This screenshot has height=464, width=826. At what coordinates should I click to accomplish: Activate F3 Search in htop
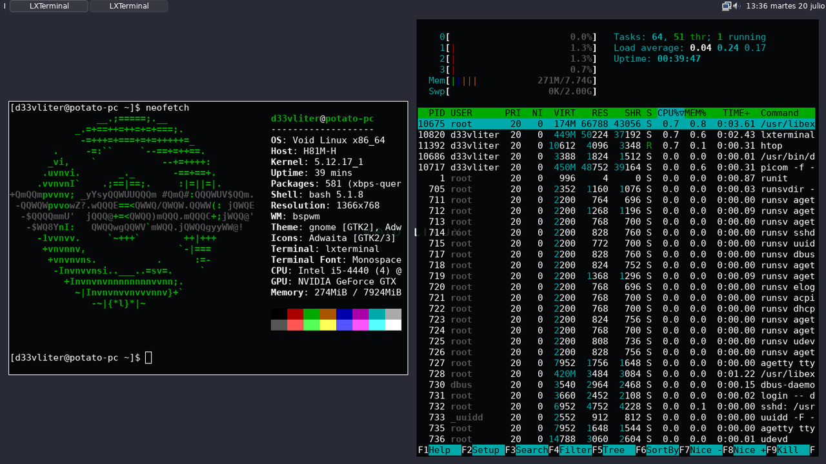tap(527, 450)
